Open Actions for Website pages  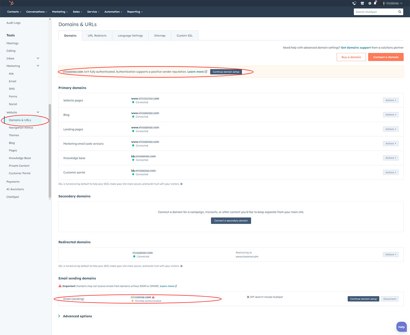[x=390, y=100]
